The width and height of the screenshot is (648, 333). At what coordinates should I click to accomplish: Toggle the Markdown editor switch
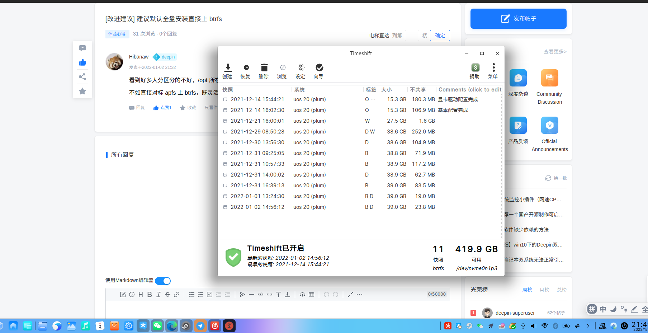[163, 281]
